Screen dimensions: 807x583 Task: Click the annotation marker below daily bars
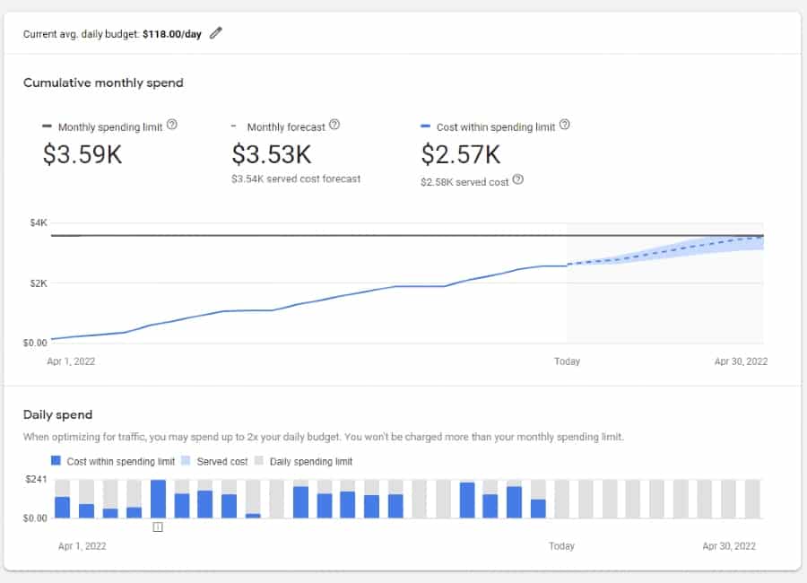tap(158, 526)
